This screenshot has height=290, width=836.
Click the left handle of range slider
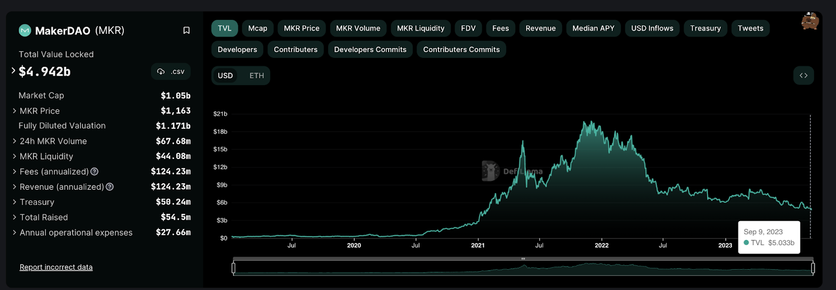point(234,268)
